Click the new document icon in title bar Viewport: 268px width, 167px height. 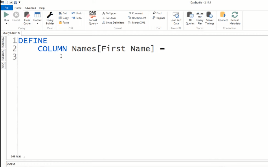click(6, 2)
